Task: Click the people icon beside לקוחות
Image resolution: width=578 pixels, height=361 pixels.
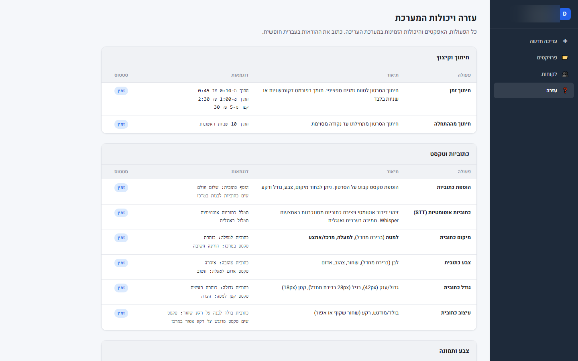Action: coord(565,74)
